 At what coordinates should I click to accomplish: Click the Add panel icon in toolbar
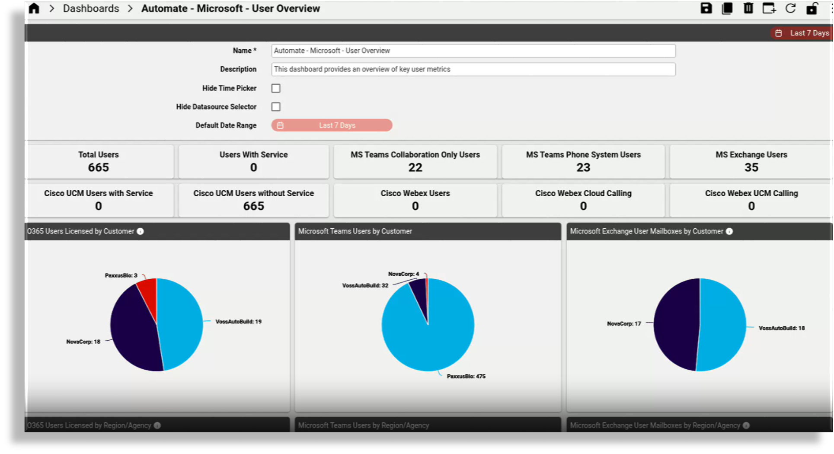(769, 8)
